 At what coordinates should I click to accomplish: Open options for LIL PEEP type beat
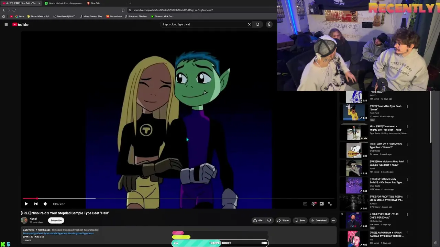[x=407, y=197]
